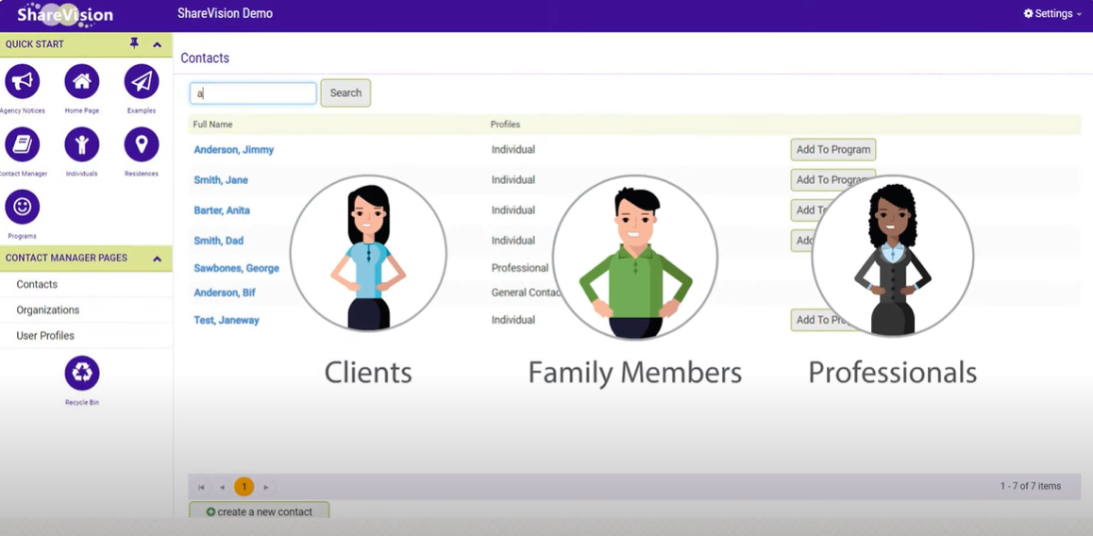
Task: Go to previous page of results
Action: coord(223,487)
